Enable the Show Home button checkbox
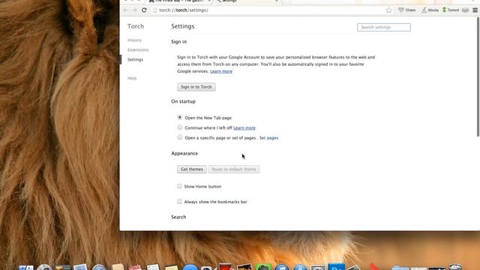The height and width of the screenshot is (270, 480). (x=179, y=186)
